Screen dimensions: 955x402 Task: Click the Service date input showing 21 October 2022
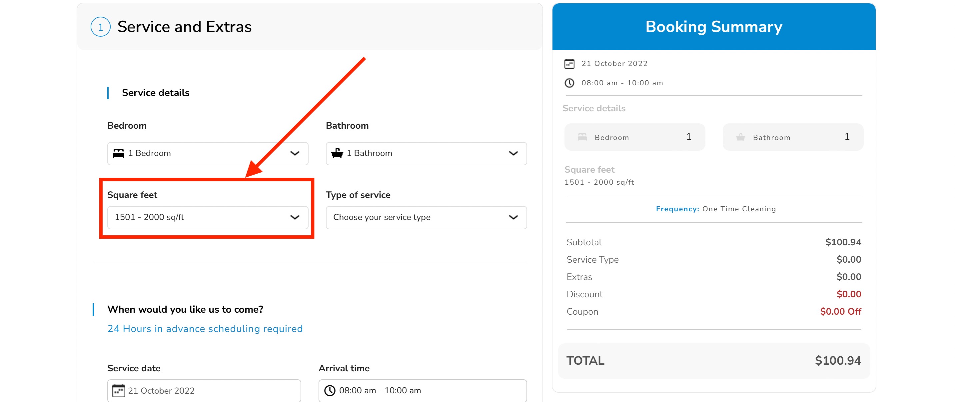(x=204, y=391)
